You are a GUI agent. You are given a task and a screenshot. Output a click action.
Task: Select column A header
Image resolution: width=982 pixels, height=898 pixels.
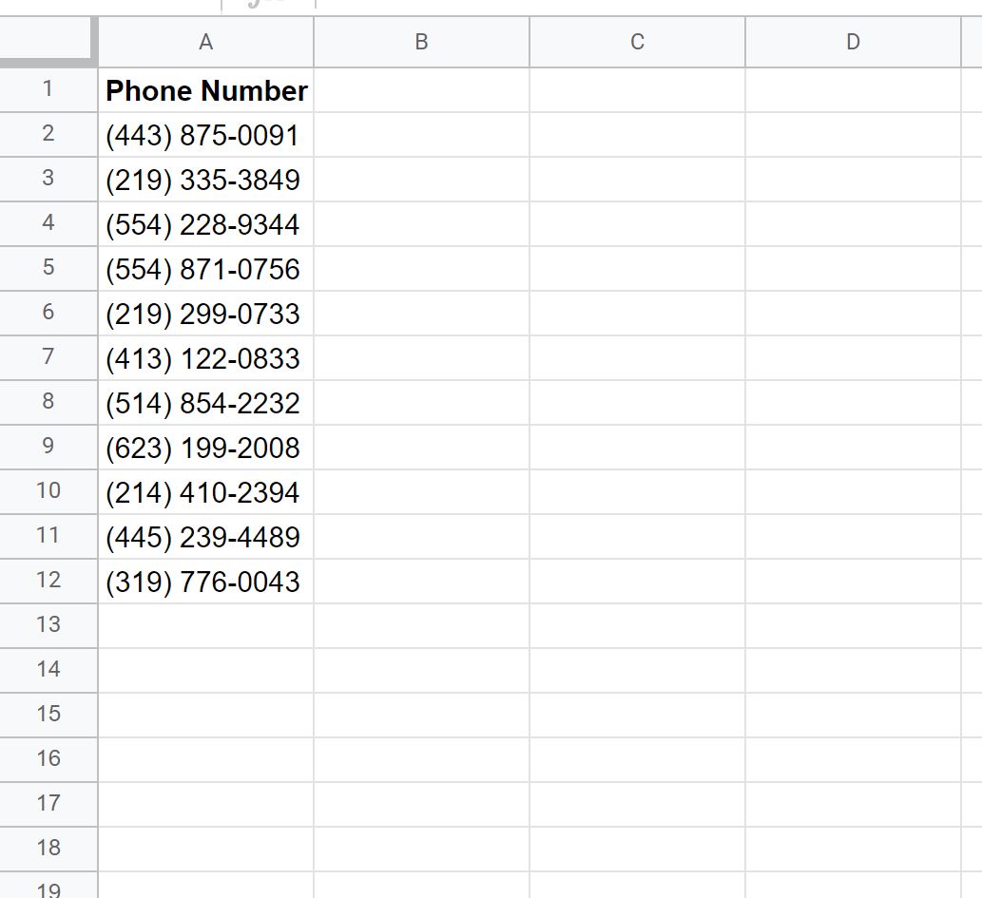tap(206, 42)
